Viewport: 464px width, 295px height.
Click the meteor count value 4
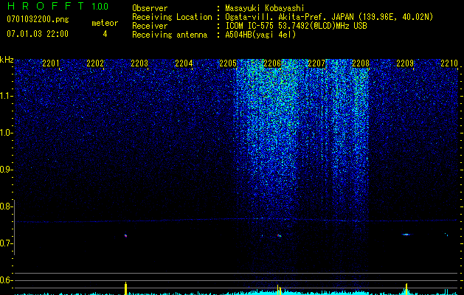pos(105,34)
